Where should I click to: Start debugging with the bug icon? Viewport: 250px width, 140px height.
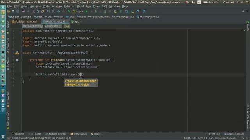point(96,12)
